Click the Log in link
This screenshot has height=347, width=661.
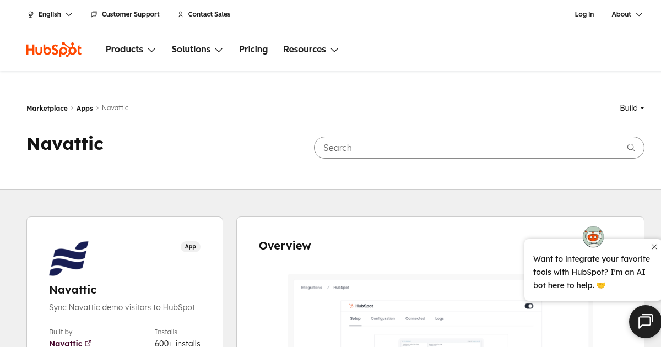coord(584,14)
